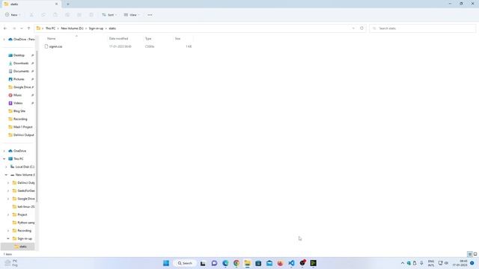The height and width of the screenshot is (269, 479).
Task: Click New Volume (D:) in breadcrumb
Action: click(72, 28)
